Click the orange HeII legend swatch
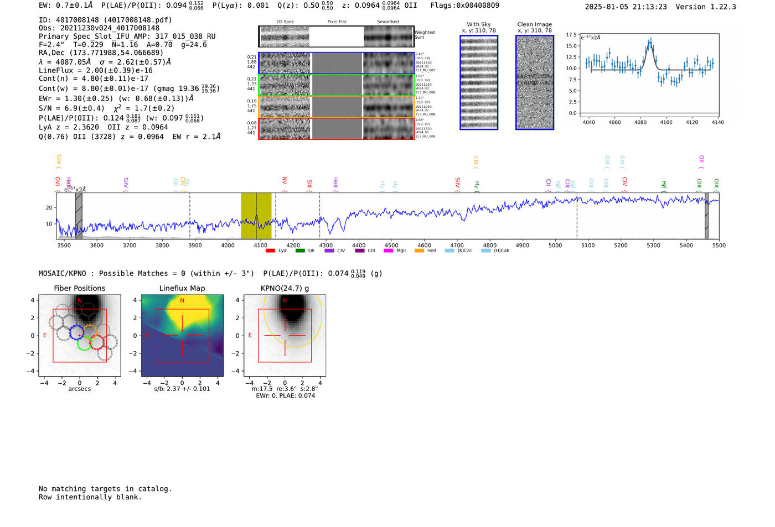The height and width of the screenshot is (527, 775). (419, 251)
